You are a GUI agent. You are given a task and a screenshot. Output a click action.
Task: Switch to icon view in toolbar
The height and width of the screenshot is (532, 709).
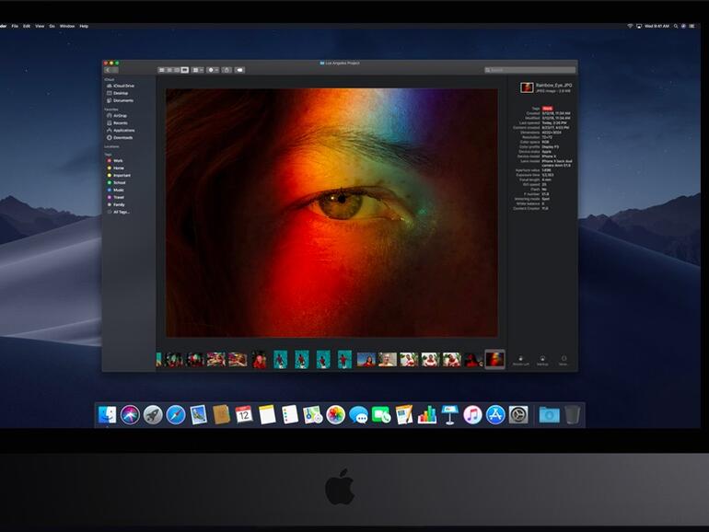[x=162, y=70]
